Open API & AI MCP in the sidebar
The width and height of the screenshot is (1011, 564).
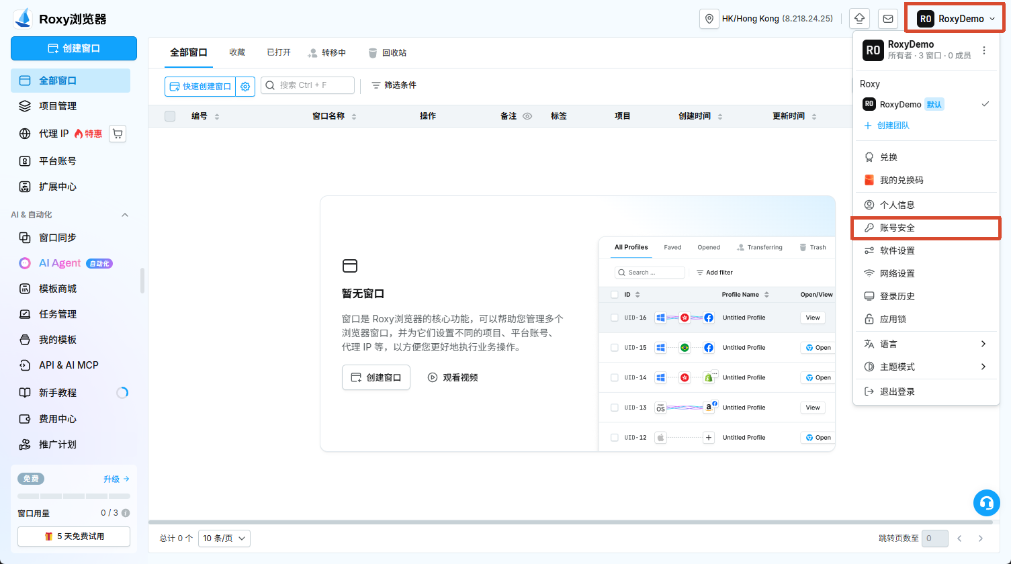[71, 365]
